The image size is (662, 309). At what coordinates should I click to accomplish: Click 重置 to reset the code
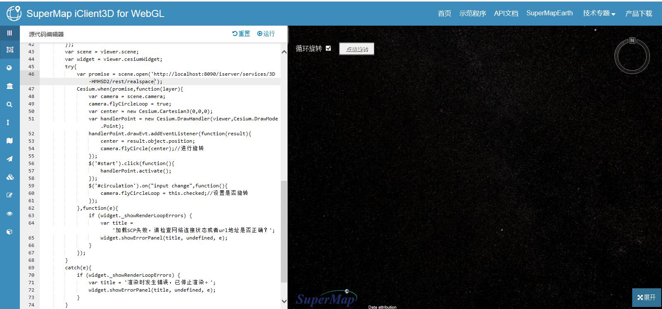(241, 34)
